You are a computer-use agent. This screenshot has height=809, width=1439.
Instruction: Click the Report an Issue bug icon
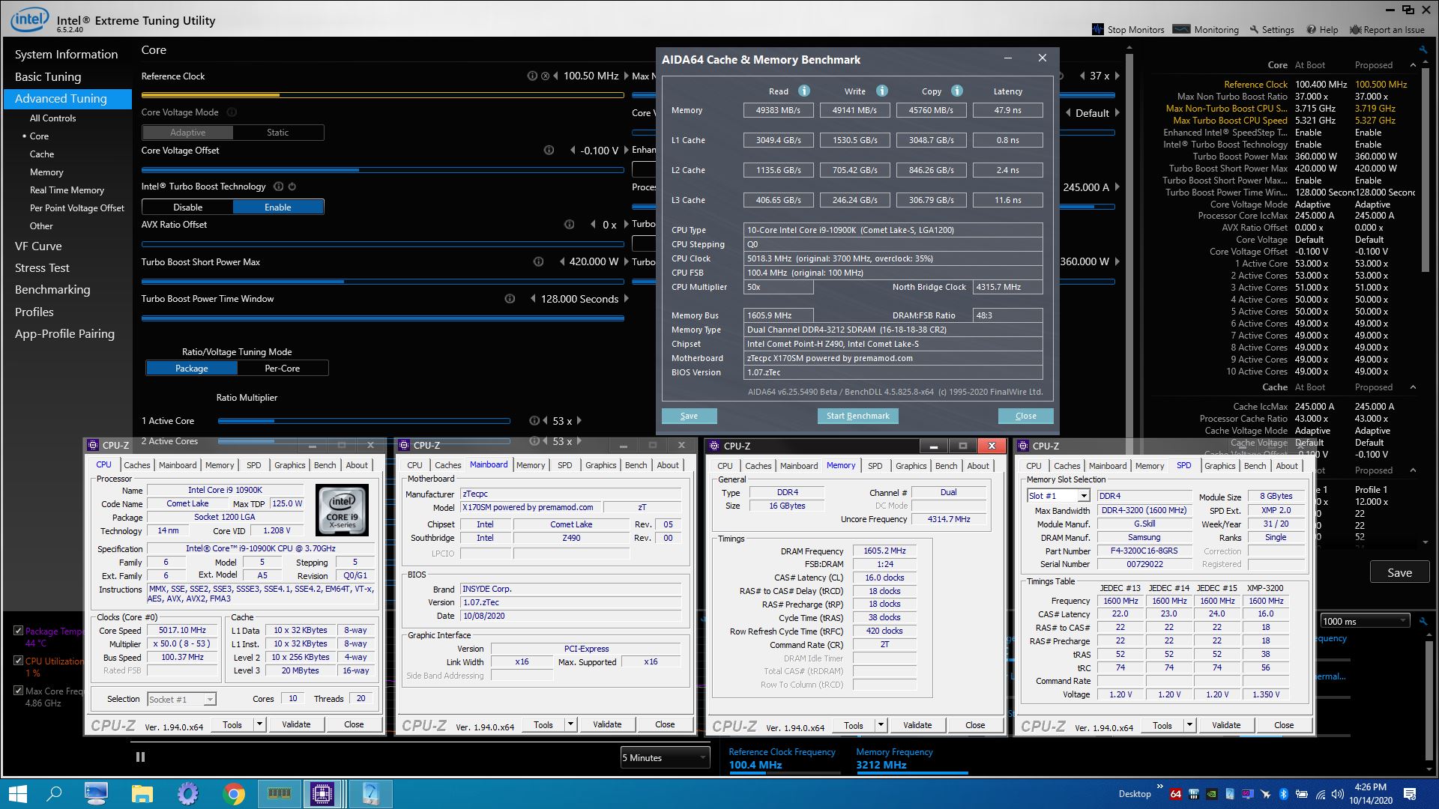[x=1355, y=29]
